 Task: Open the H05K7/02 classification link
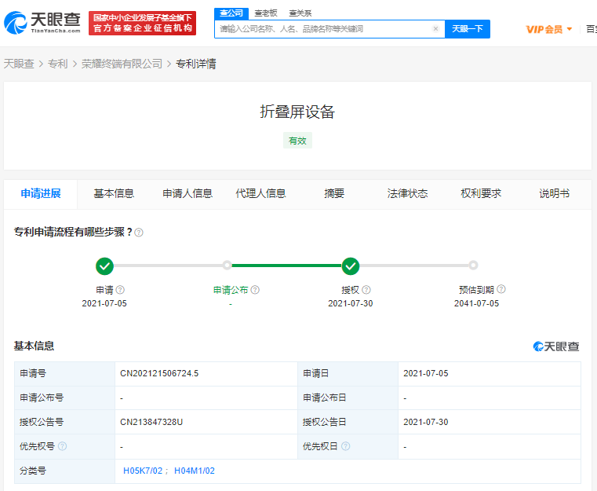click(144, 471)
